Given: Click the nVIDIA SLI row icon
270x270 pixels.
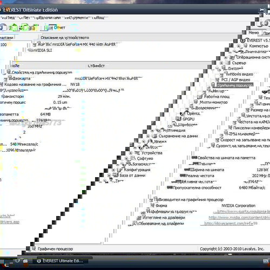Looking at the screenshot, I should (31, 50).
